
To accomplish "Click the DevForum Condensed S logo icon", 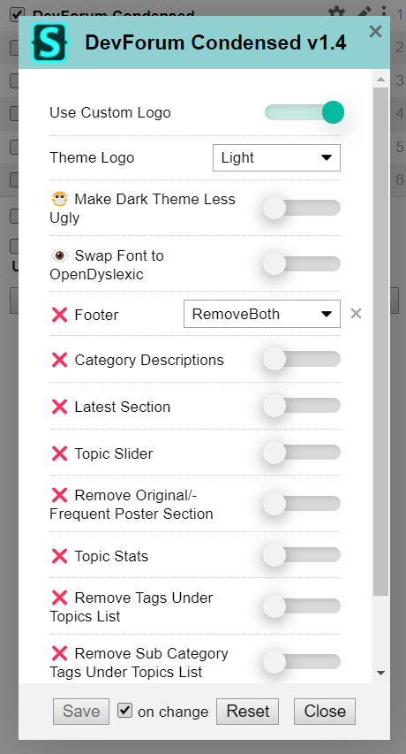I will click(x=49, y=42).
